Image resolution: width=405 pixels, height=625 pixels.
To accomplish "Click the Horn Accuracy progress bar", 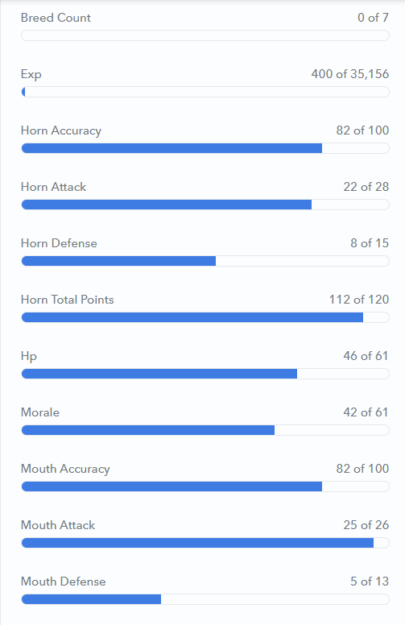I will coord(205,148).
